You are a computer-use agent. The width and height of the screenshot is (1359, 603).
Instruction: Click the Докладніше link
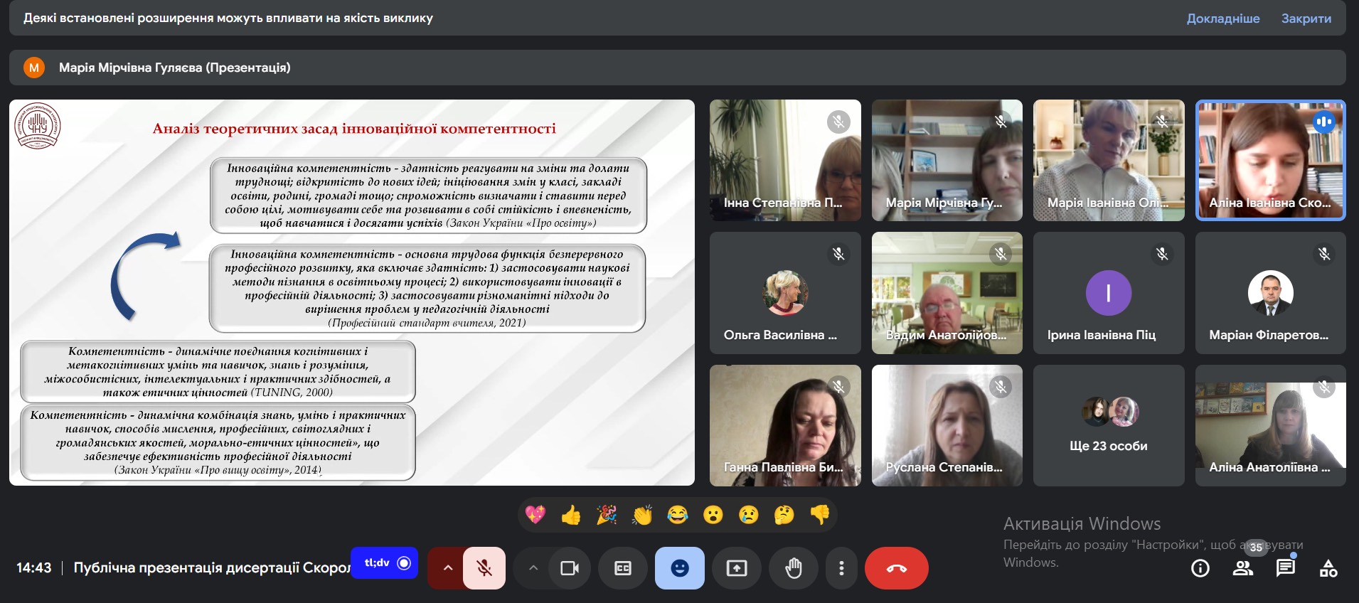1223,18
